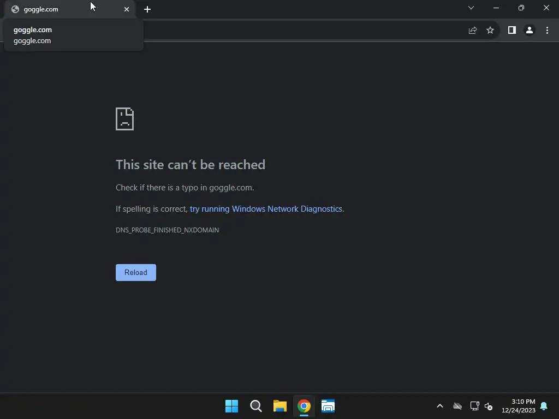Bookmark this page with star icon
The image size is (559, 419).
490,31
